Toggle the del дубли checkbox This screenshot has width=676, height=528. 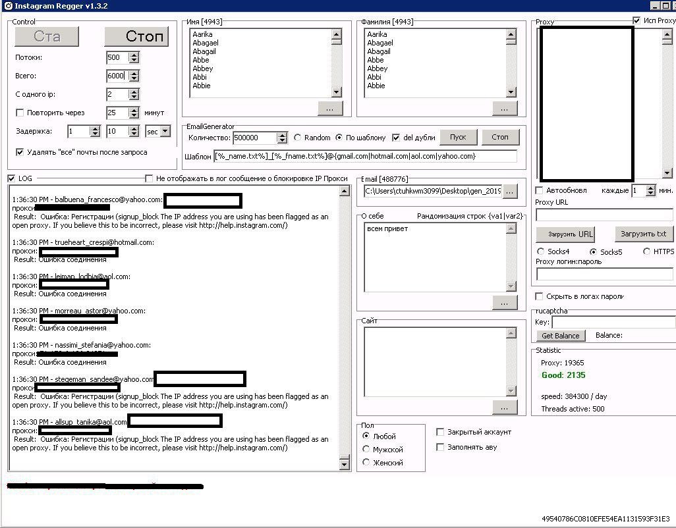tap(396, 138)
